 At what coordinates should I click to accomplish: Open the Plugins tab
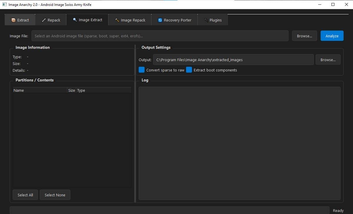pos(212,20)
